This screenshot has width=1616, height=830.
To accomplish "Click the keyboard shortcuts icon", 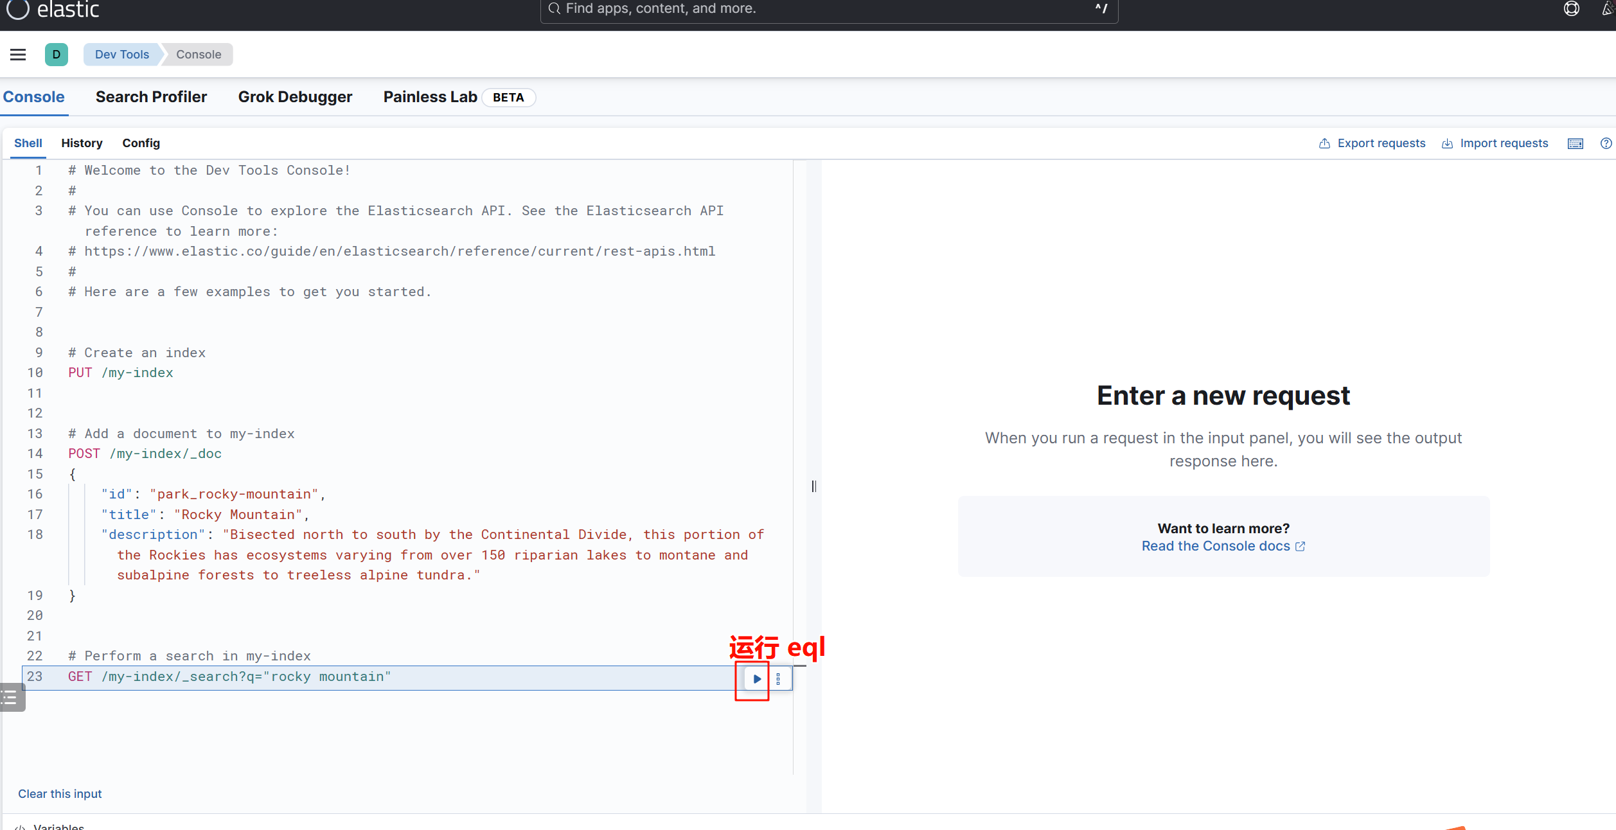I will pyautogui.click(x=1575, y=143).
